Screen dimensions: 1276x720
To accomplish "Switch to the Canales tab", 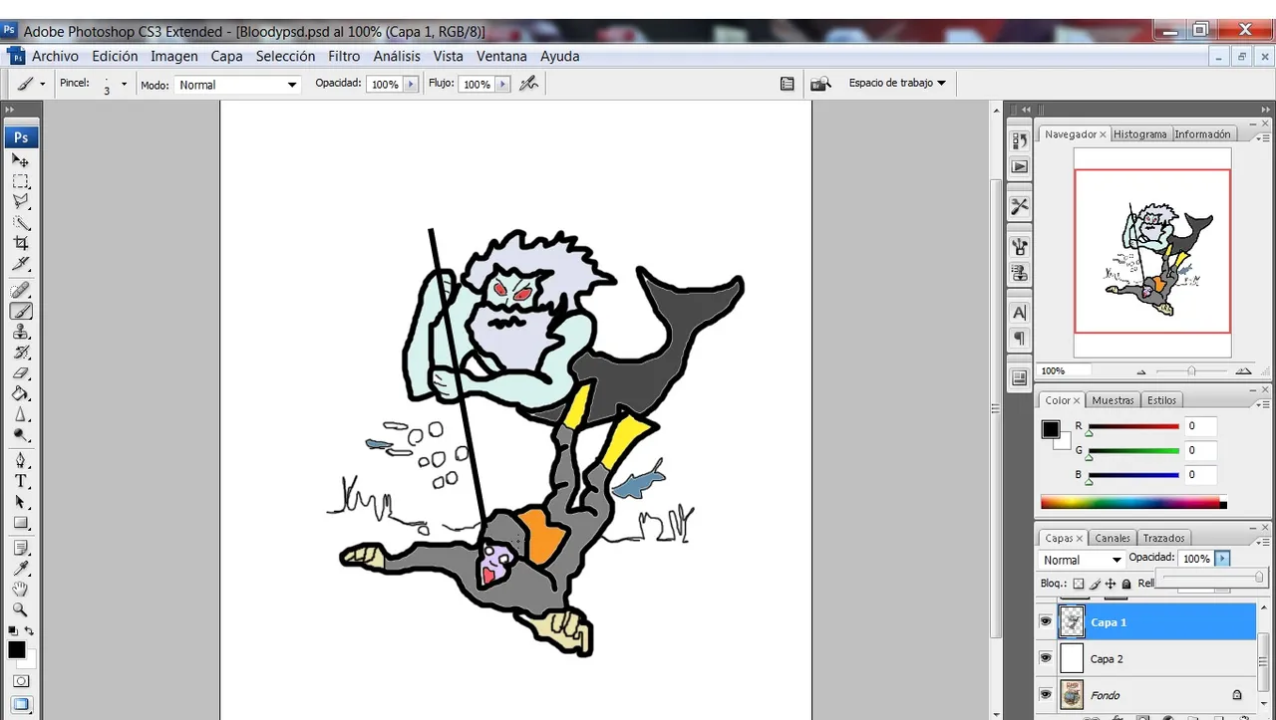I will pyautogui.click(x=1113, y=538).
